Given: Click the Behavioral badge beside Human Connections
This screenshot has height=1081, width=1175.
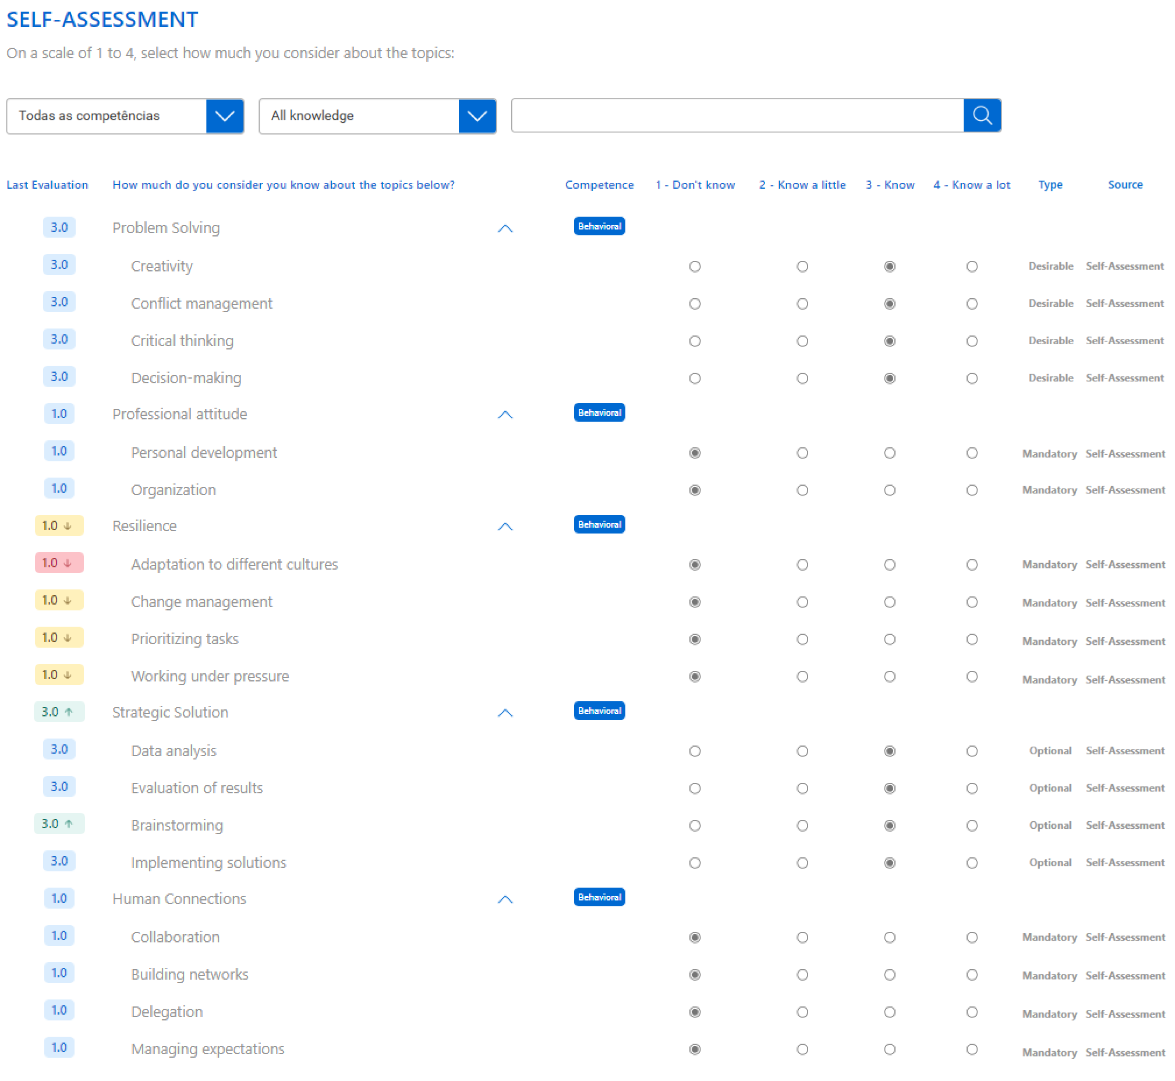Looking at the screenshot, I should [x=599, y=897].
